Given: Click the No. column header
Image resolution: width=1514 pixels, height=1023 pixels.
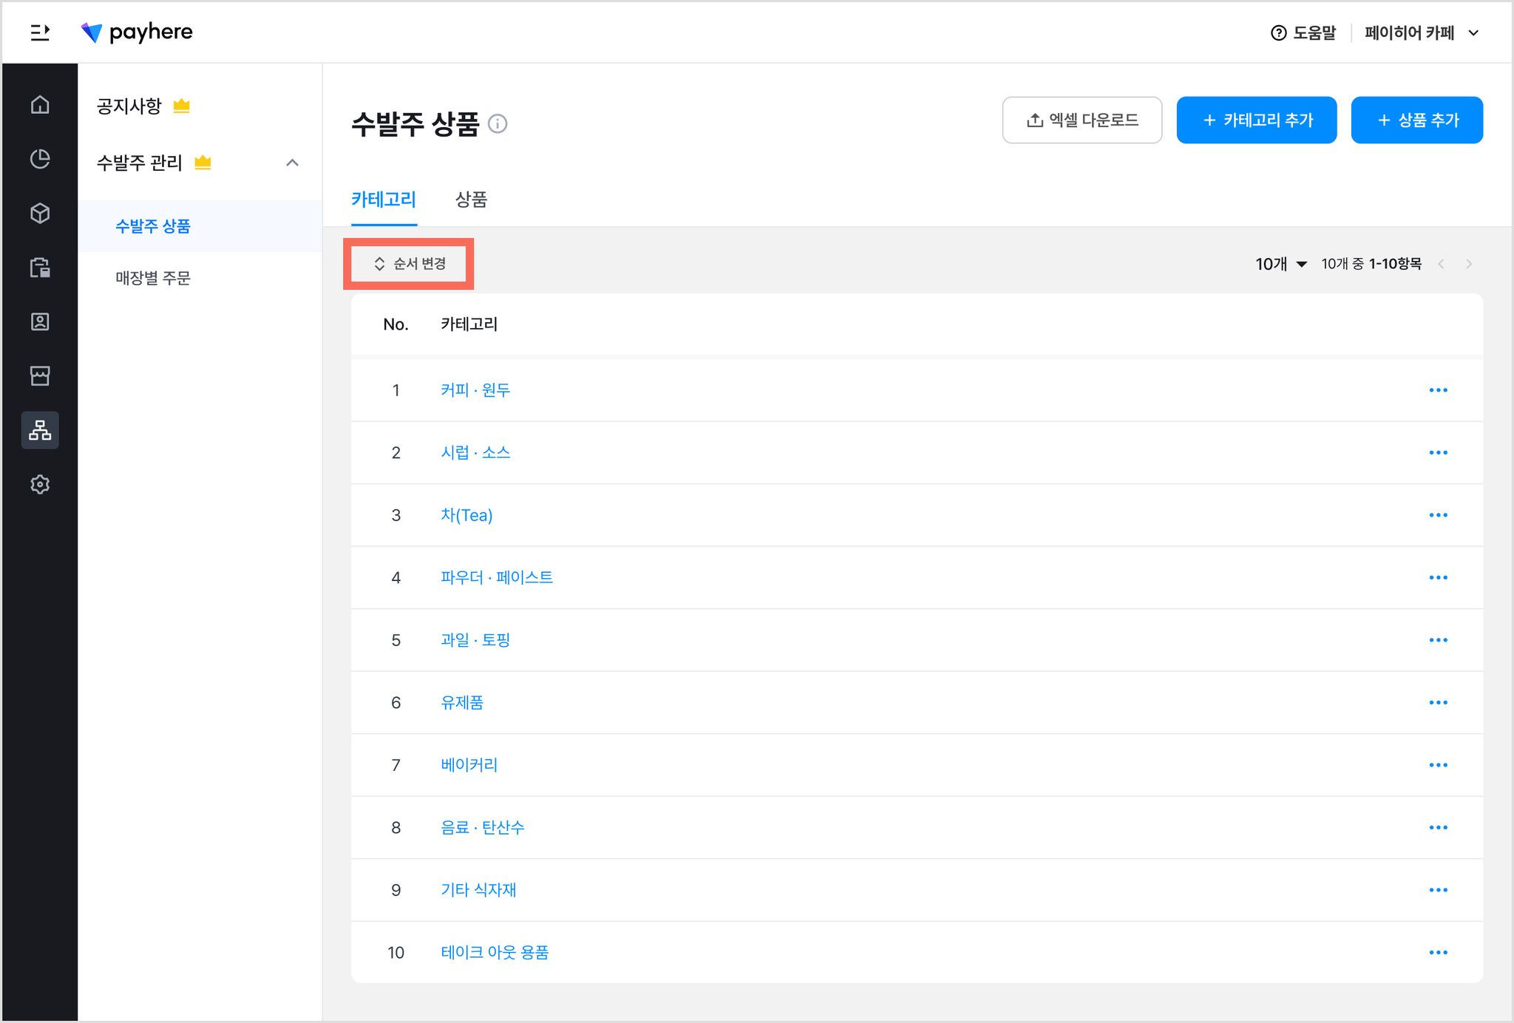Looking at the screenshot, I should coord(396,324).
